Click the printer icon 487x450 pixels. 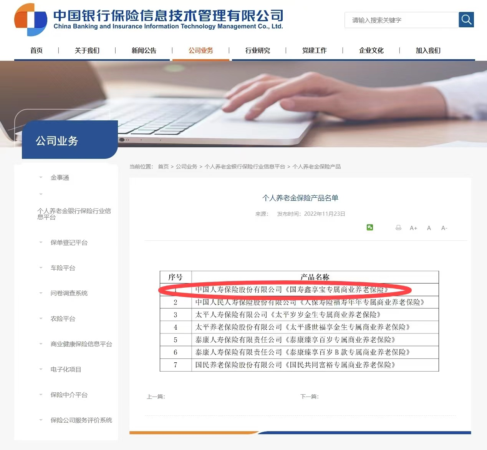tap(398, 228)
